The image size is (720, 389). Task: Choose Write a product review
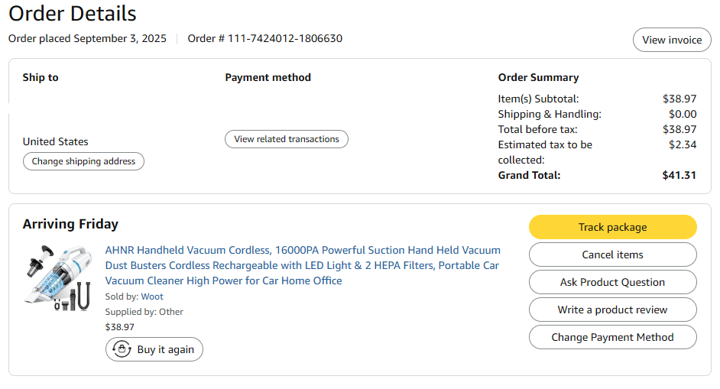[612, 310]
